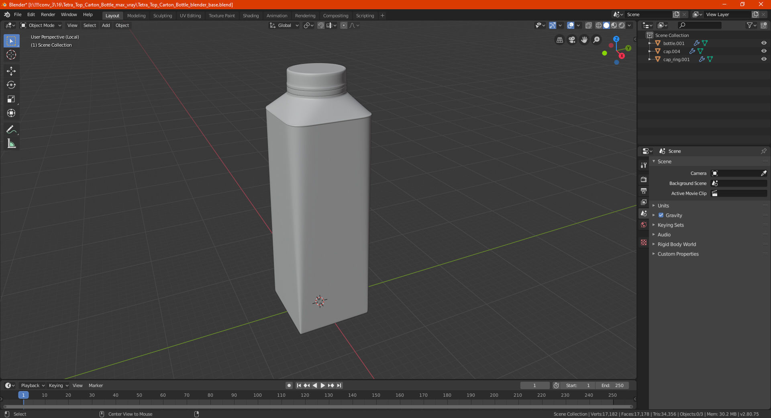The image size is (771, 418).
Task: Switch to the Modeling workspace tab
Action: [136, 16]
